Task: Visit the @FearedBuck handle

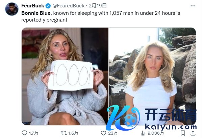Action: pyautogui.click(x=69, y=6)
